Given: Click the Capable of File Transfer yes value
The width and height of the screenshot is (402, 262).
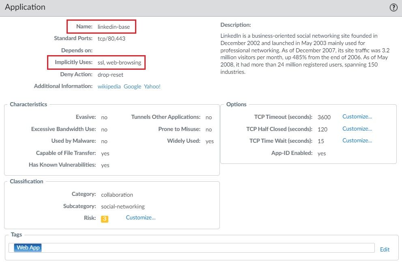Looking at the screenshot, I should [105, 153].
